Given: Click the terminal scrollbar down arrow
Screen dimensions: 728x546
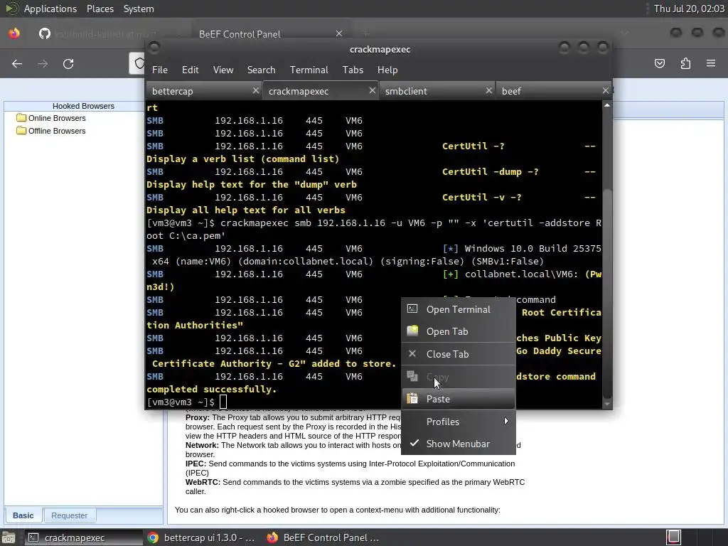Looking at the screenshot, I should click(607, 405).
